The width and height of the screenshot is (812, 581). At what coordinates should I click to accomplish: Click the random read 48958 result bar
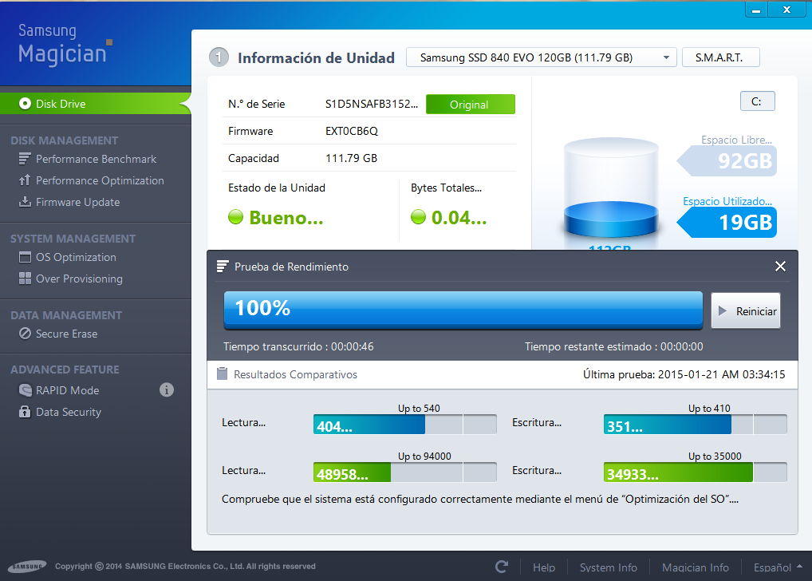coord(404,472)
